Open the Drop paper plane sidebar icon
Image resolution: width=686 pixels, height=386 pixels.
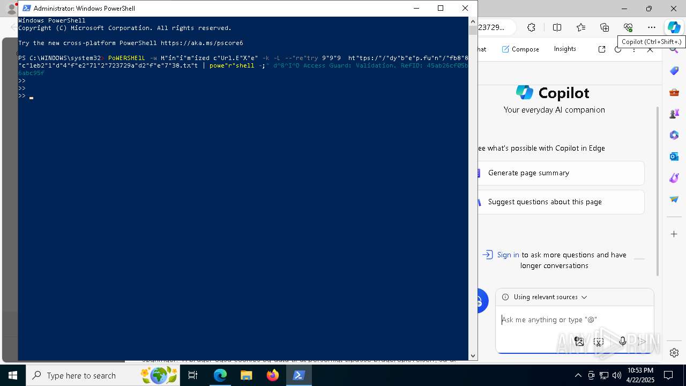(674, 199)
